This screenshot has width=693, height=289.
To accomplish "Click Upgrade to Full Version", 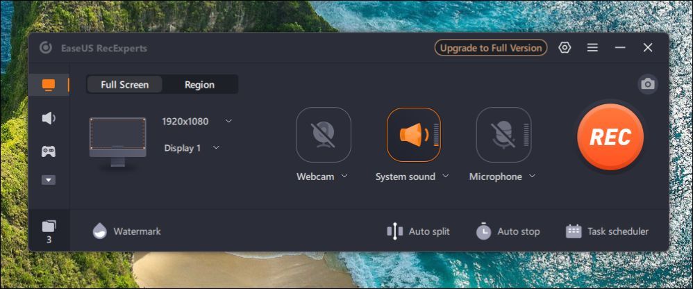I will pos(491,48).
